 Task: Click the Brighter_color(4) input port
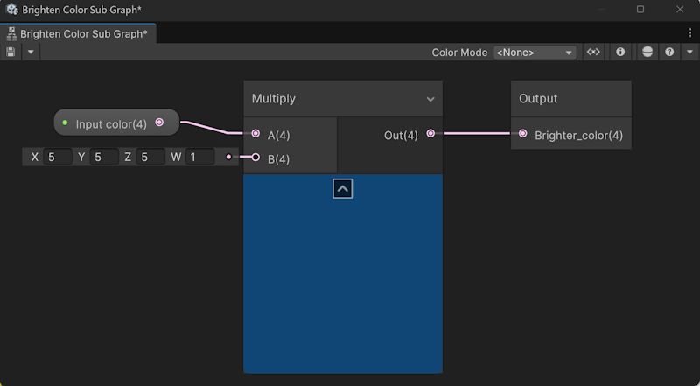coord(522,134)
